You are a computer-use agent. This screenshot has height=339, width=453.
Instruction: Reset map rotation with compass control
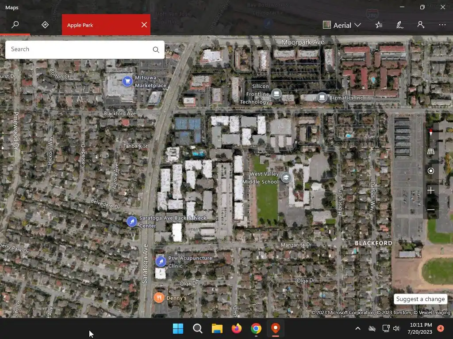pos(431,132)
